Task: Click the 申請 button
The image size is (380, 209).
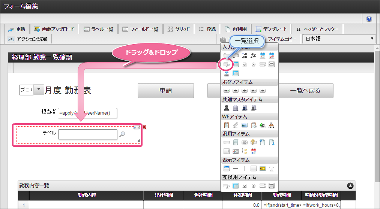Action: (x=166, y=91)
